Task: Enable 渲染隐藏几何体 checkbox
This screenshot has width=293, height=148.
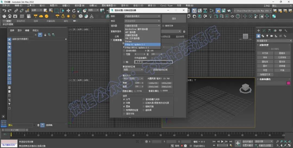Action: tap(144, 99)
